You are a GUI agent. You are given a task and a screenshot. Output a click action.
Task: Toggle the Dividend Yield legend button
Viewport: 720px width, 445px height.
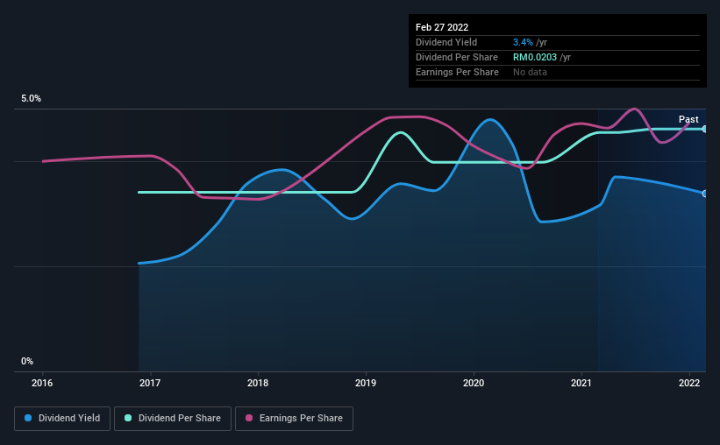point(62,419)
